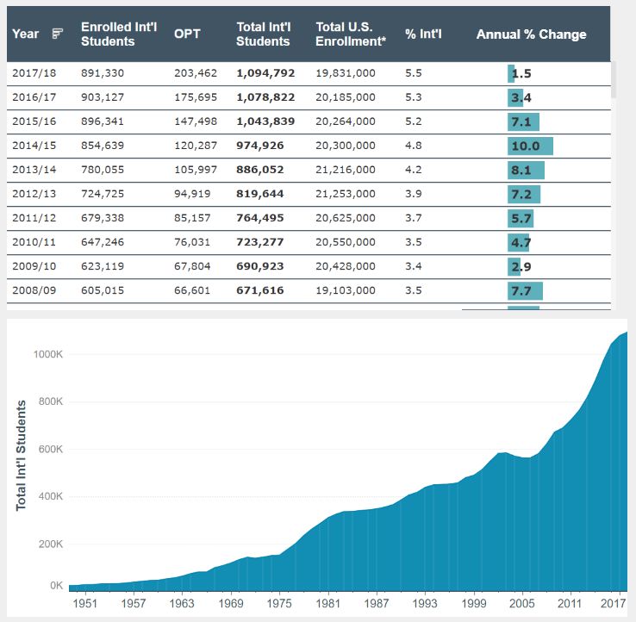This screenshot has width=636, height=622.
Task: Click the annual change bar showing 2.9
Action: click(514, 267)
